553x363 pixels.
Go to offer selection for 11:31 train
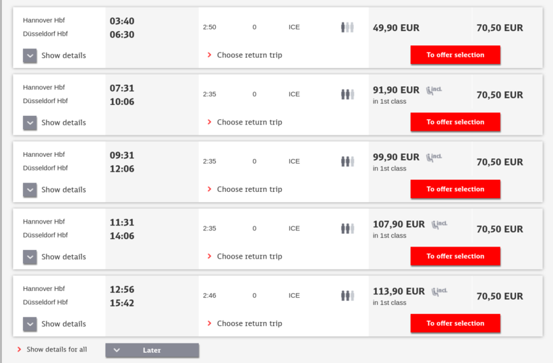click(x=455, y=256)
